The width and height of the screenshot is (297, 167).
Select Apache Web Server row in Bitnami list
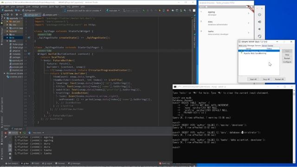coord(259,53)
